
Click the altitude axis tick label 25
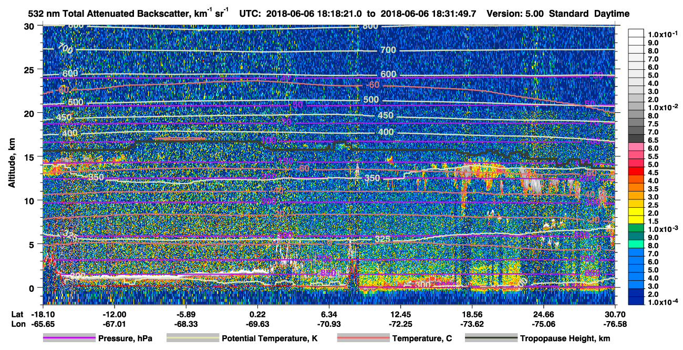pyautogui.click(x=30, y=69)
